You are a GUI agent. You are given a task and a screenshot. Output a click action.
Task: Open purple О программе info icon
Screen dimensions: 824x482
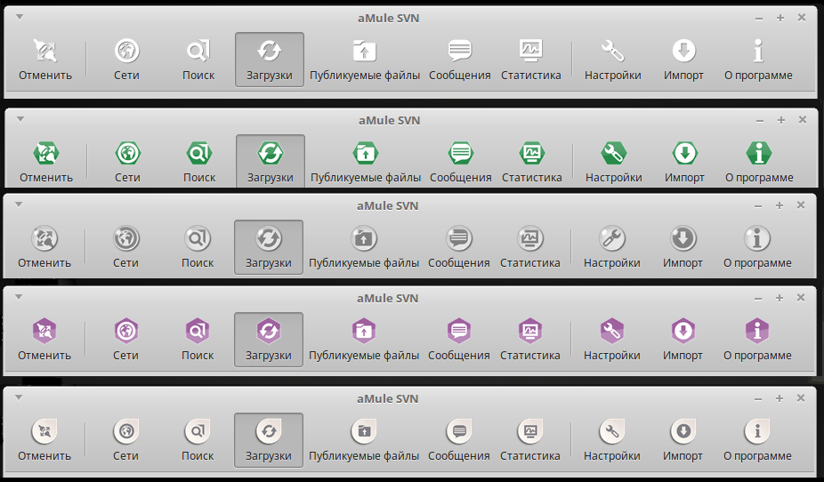click(757, 332)
